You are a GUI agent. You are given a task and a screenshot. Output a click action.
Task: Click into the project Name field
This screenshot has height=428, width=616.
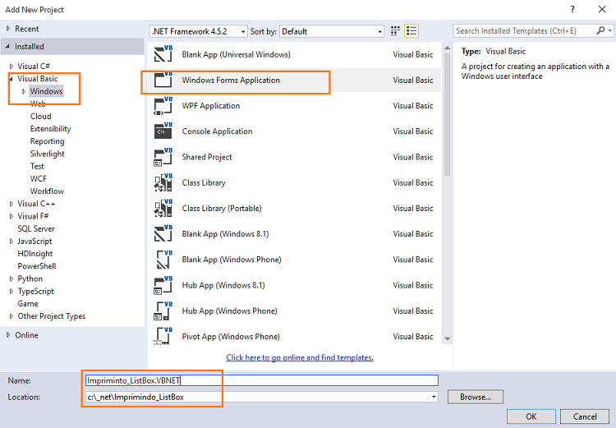point(262,380)
